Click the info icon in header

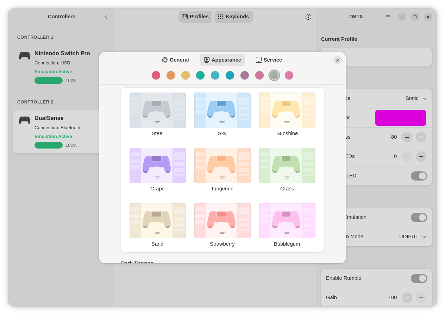(x=308, y=17)
